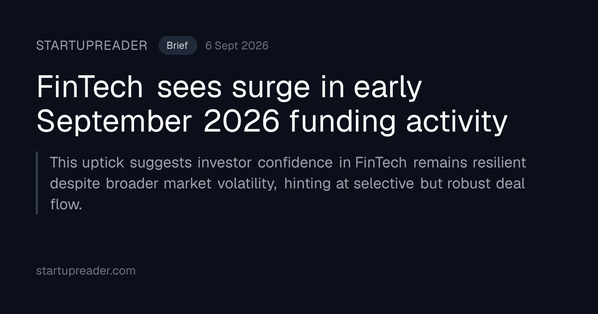Screen dimensions: 598x314
Task: Click the summary sentence 'This uptick suggests'
Action: [x=288, y=183]
